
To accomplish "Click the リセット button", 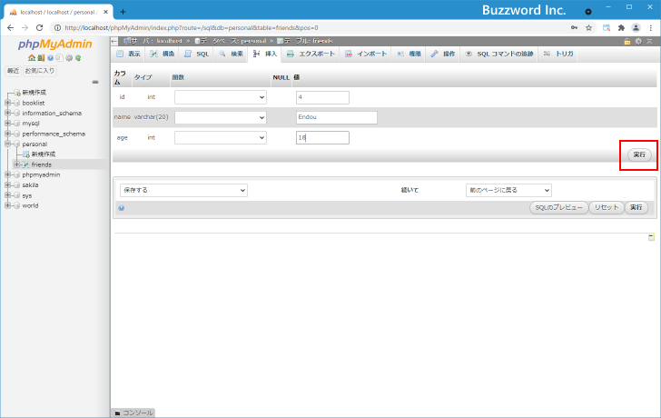I will coord(605,207).
